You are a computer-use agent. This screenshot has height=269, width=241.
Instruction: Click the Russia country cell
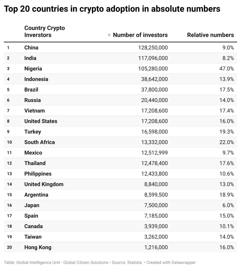coord(33,100)
